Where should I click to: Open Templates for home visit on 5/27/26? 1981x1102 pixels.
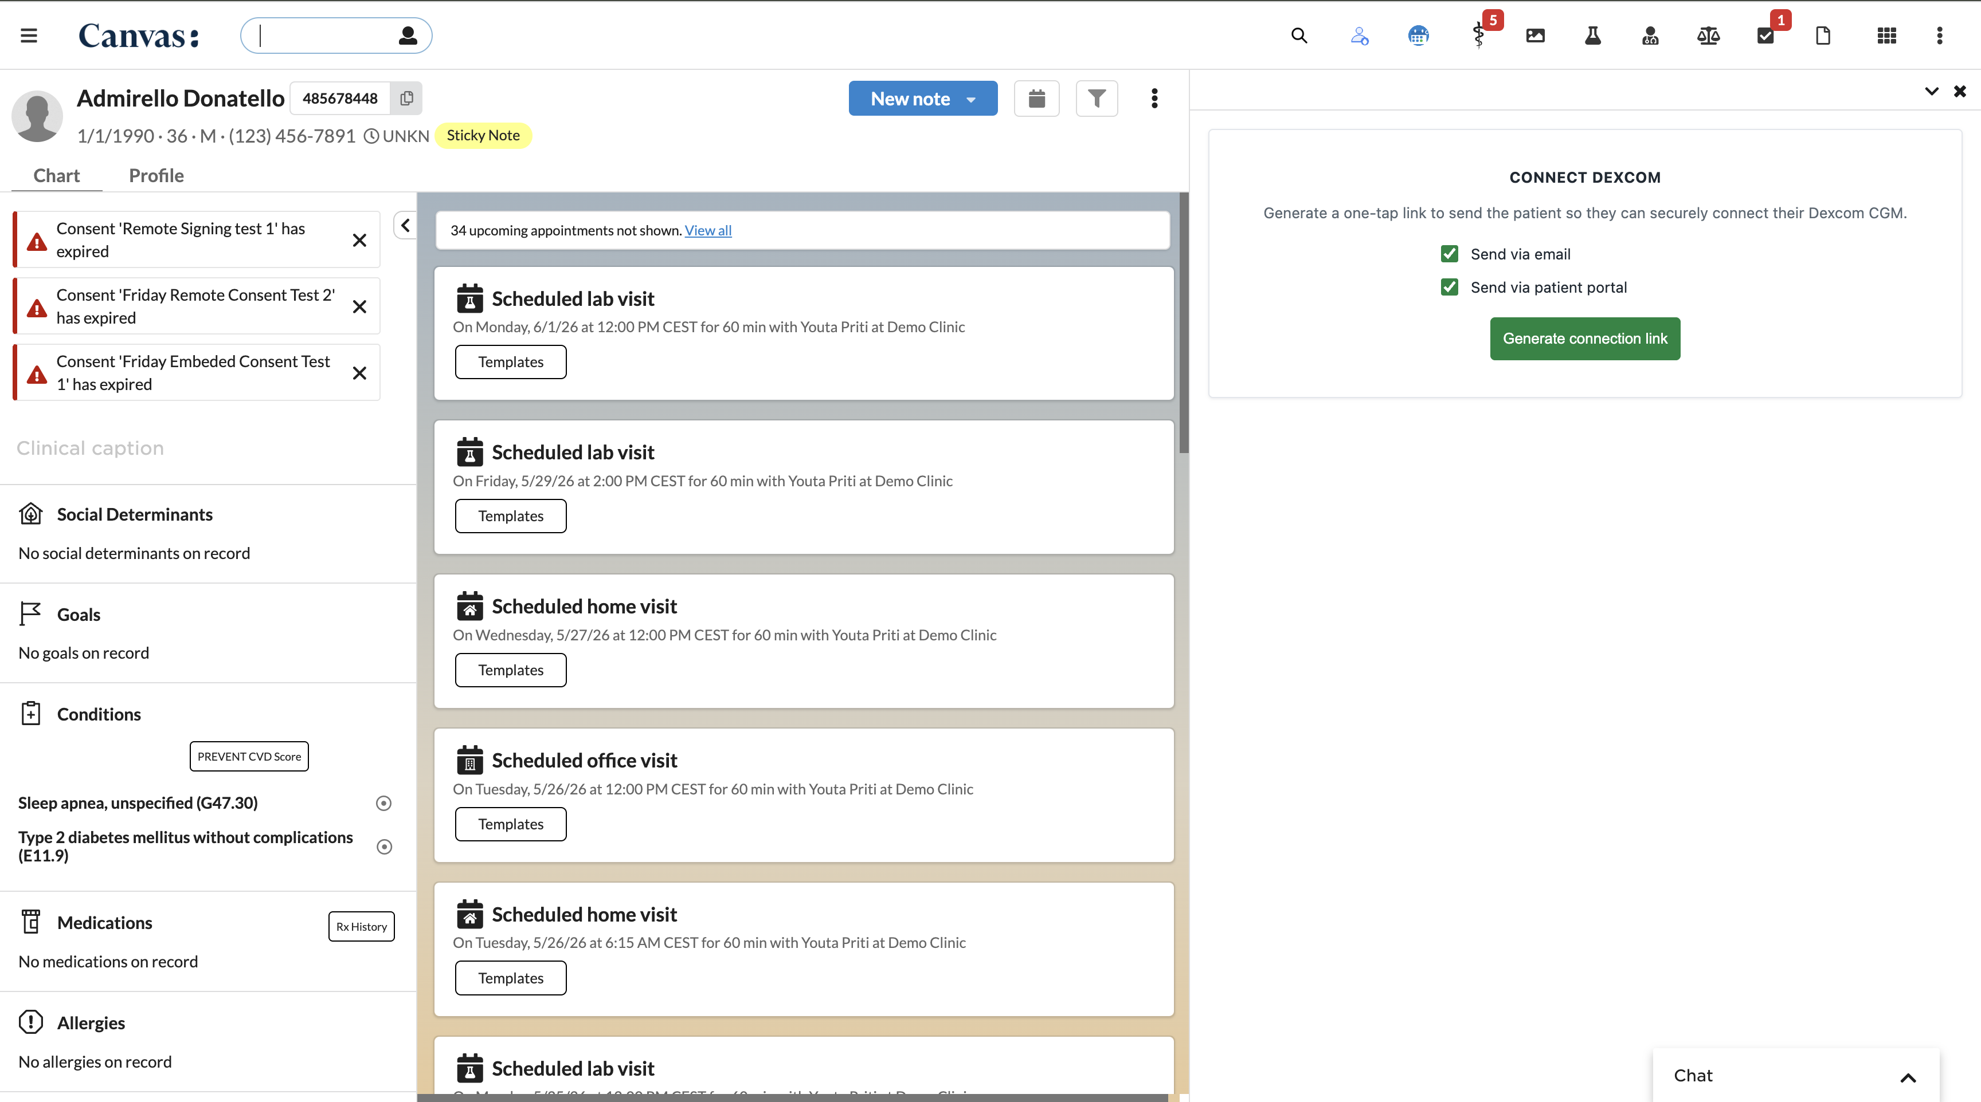point(511,670)
